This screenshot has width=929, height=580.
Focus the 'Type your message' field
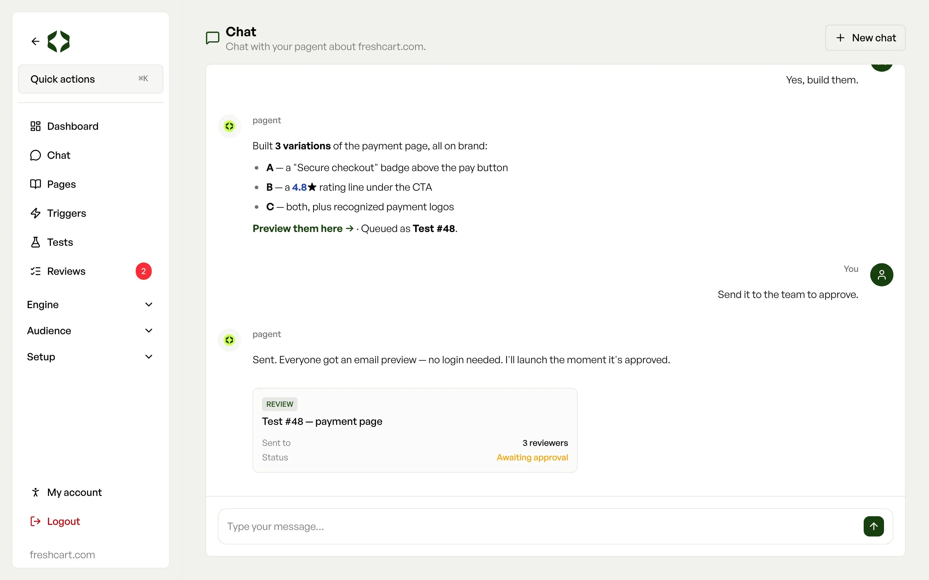(537, 526)
